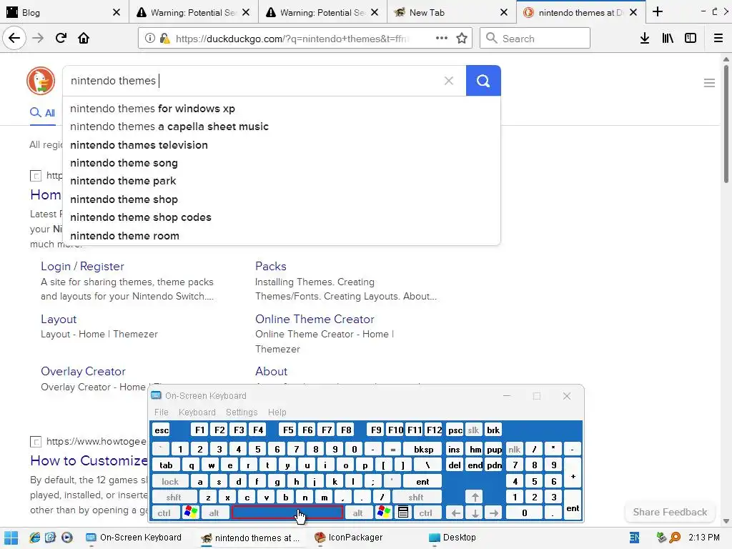Open the Overlay Creator link
Screen dimensions: 732x549
coord(83,371)
